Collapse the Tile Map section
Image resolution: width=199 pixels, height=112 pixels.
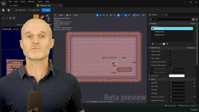pyautogui.click(x=150, y=24)
